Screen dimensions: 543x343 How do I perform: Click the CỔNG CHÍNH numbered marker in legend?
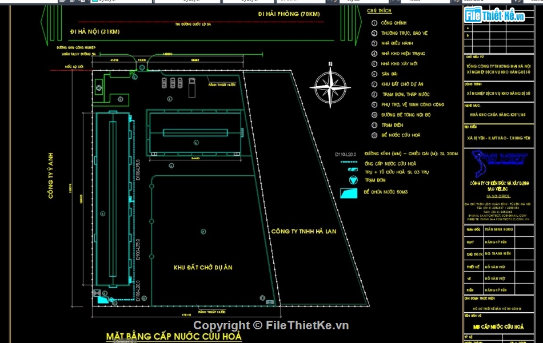(374, 21)
